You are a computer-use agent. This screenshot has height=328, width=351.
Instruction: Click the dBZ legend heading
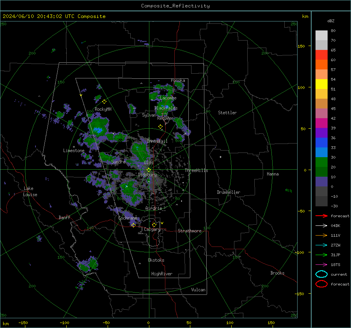331,21
